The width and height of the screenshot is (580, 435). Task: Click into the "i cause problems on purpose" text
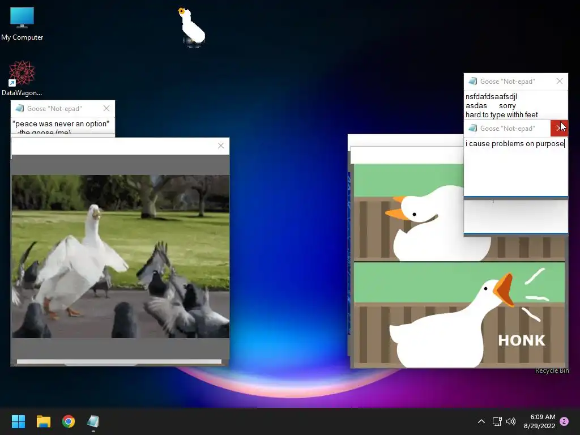pos(514,144)
